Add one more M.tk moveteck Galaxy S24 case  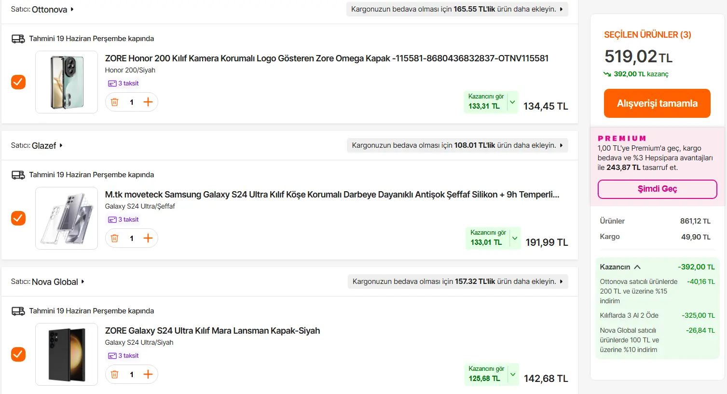[148, 238]
